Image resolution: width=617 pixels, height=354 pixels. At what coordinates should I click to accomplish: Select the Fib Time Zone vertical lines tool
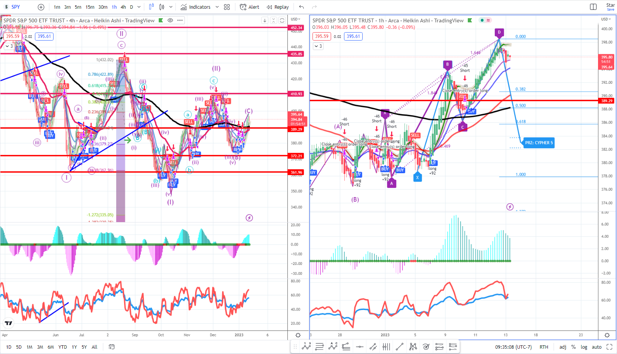(386, 346)
